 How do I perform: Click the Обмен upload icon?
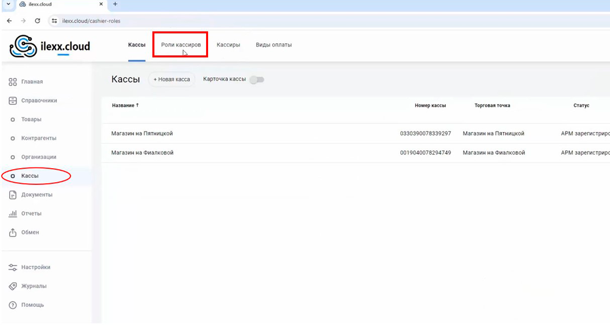coord(13,233)
